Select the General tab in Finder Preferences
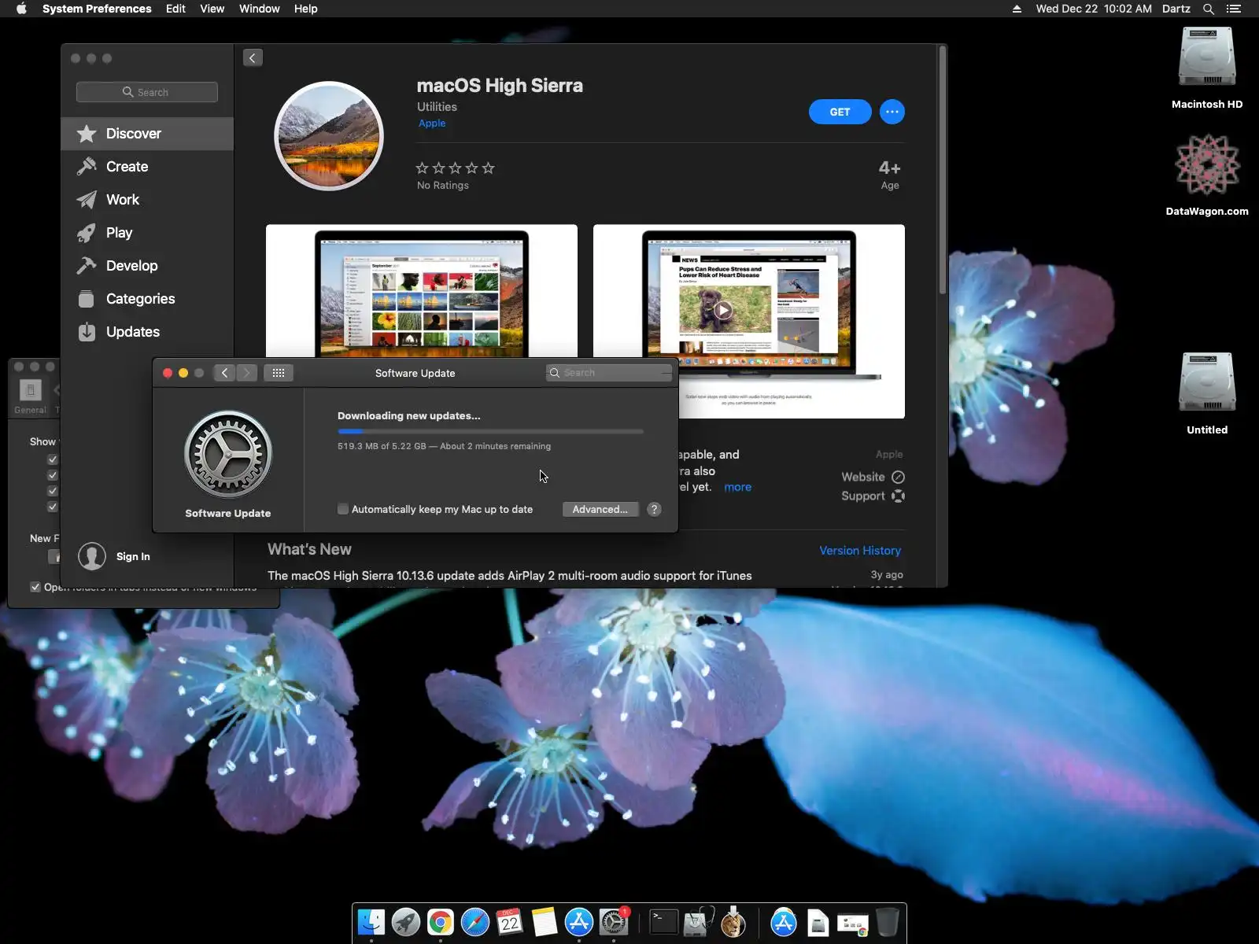The height and width of the screenshot is (944, 1259). tap(30, 396)
